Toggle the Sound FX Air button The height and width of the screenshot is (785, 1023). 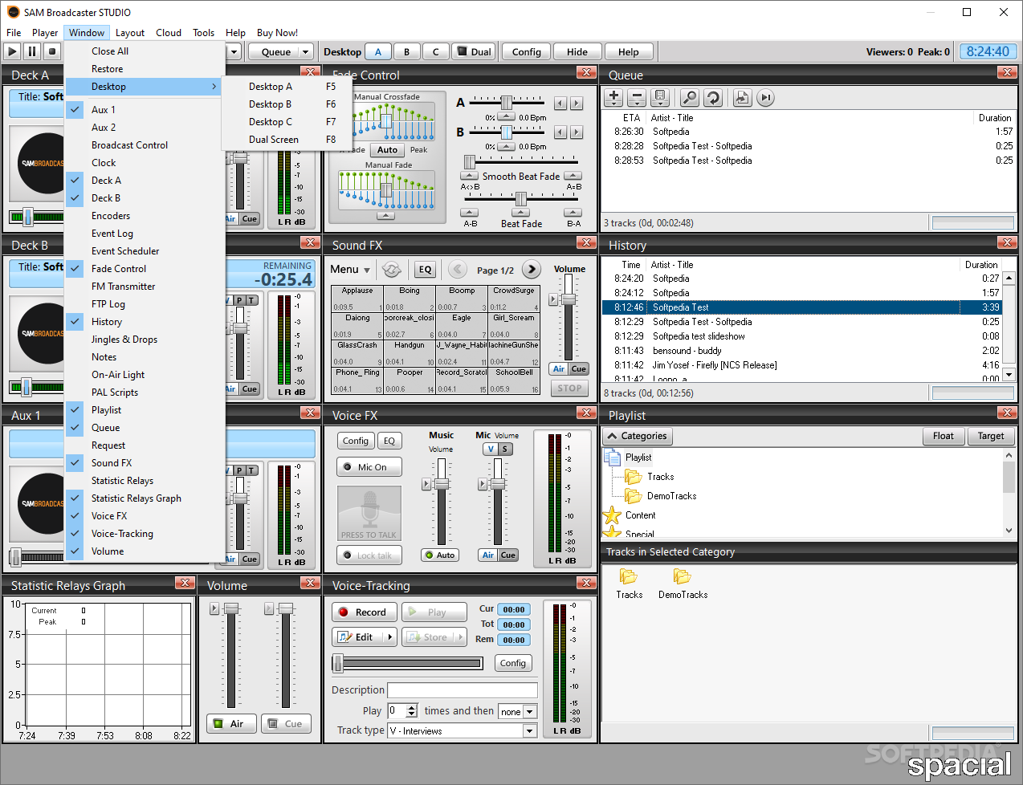click(x=559, y=369)
